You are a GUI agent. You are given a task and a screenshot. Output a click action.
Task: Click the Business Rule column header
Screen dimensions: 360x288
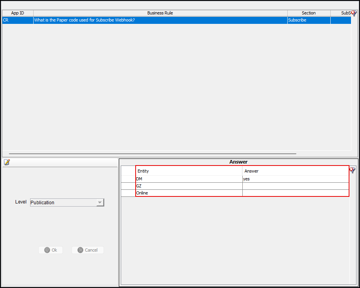pyautogui.click(x=160, y=13)
